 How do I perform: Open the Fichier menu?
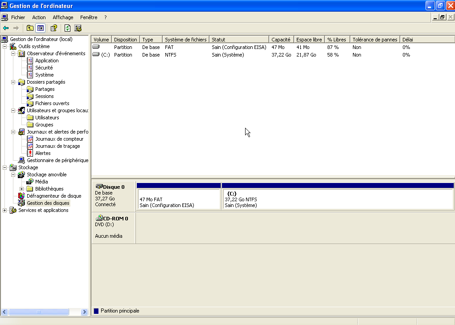pos(18,17)
